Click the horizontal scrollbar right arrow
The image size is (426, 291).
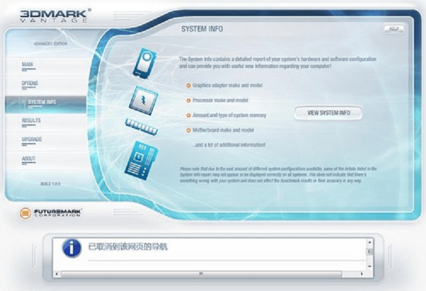pos(362,274)
